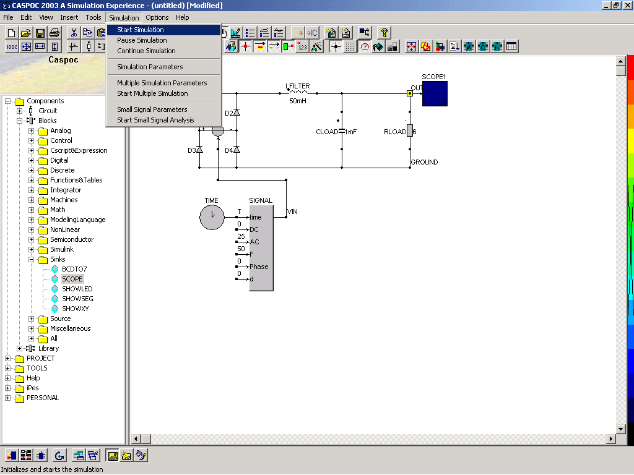Click the green block with red terminal icon
Image resolution: width=634 pixels, height=475 pixels.
[289, 47]
